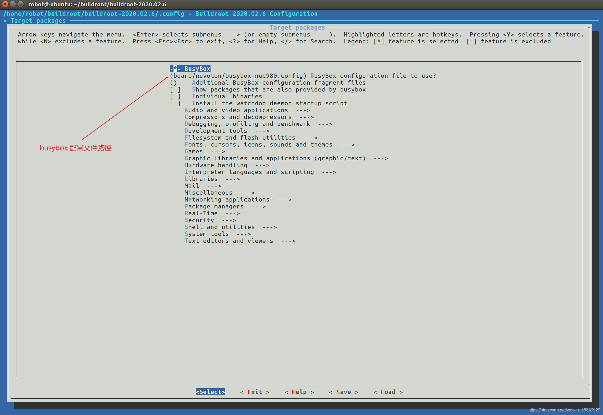Click the Exit button
This screenshot has height=415, width=603.
(x=255, y=392)
